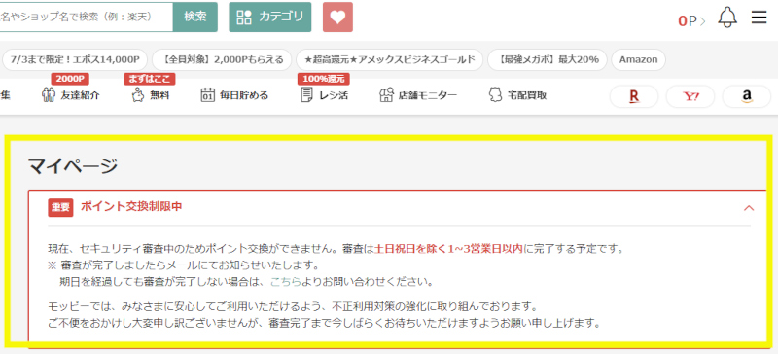The image size is (778, 354).
Task: Go to 店舗モニター store monitor
Action: pos(418,95)
